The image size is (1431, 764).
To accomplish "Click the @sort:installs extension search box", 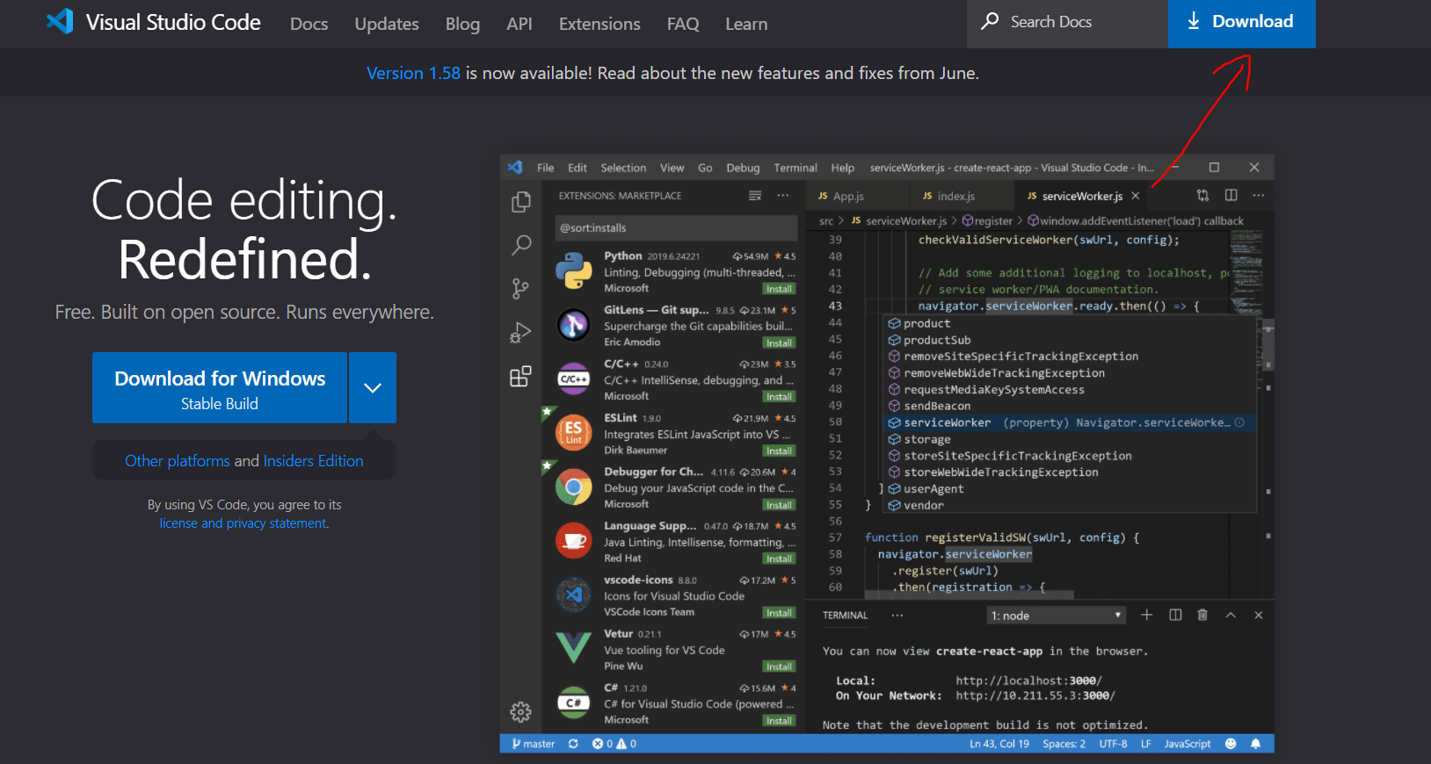I will 676,227.
